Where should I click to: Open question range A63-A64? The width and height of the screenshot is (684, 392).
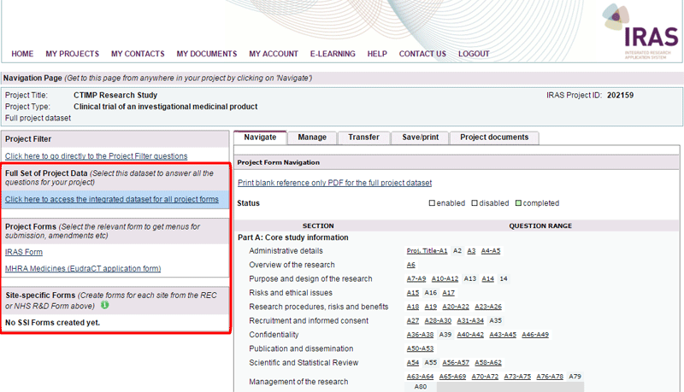420,377
